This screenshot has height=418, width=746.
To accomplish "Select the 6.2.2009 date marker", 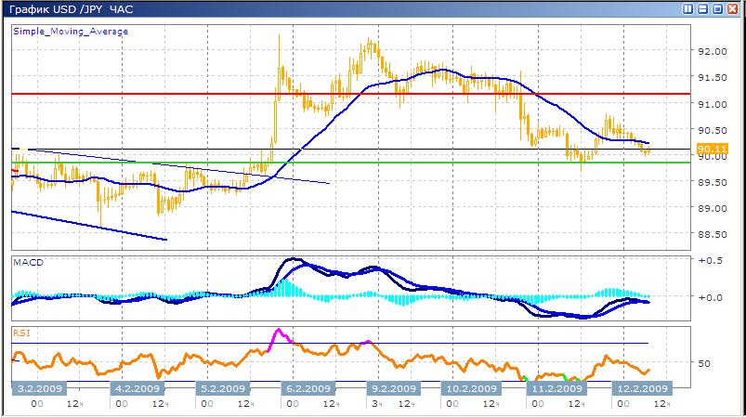I will point(309,388).
